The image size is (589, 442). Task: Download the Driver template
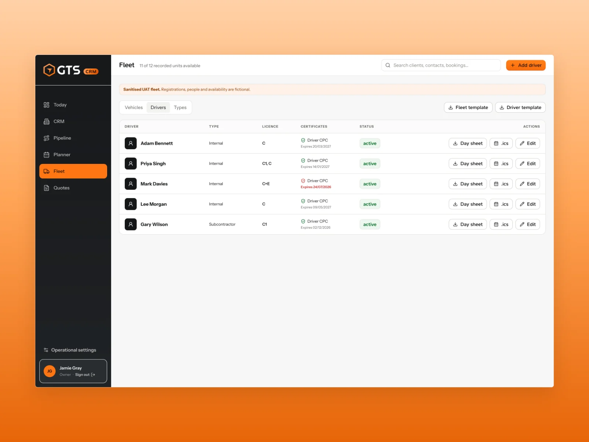pyautogui.click(x=520, y=108)
